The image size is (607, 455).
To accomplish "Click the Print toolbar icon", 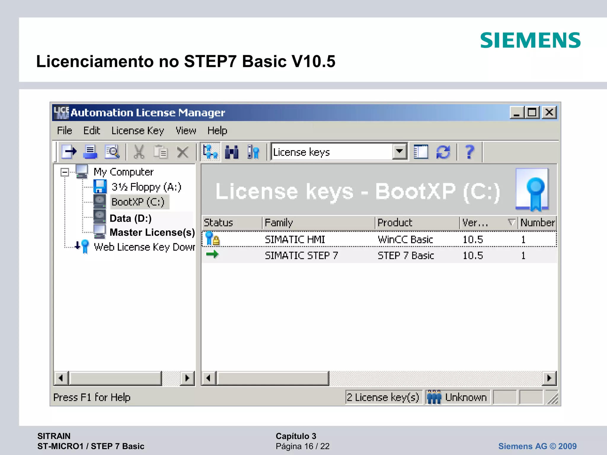I will point(90,152).
